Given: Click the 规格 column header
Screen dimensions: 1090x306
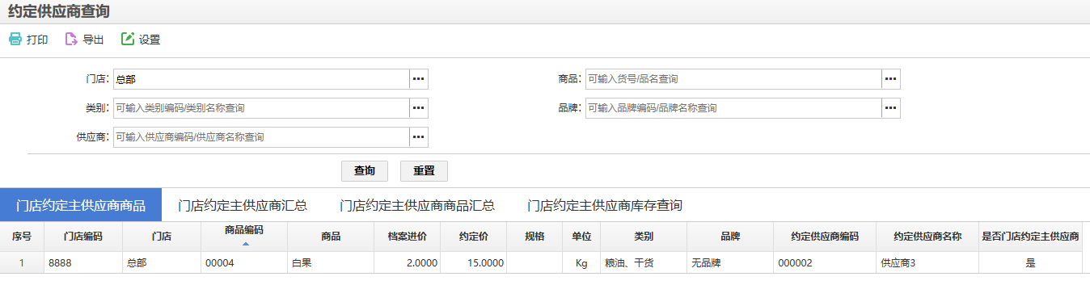Looking at the screenshot, I should coord(534,237).
